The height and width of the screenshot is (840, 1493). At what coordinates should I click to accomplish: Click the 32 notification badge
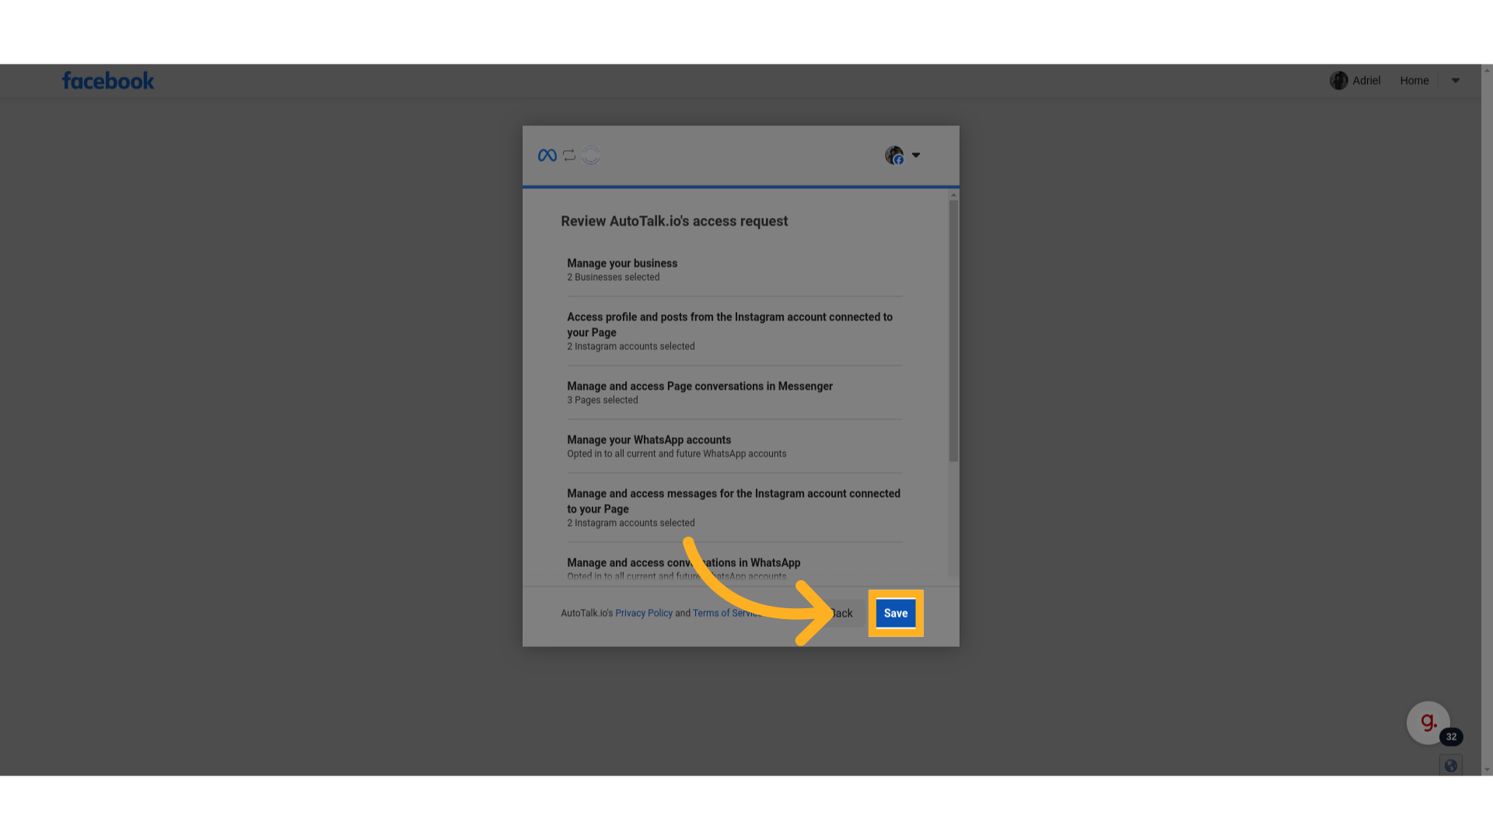coord(1452,737)
